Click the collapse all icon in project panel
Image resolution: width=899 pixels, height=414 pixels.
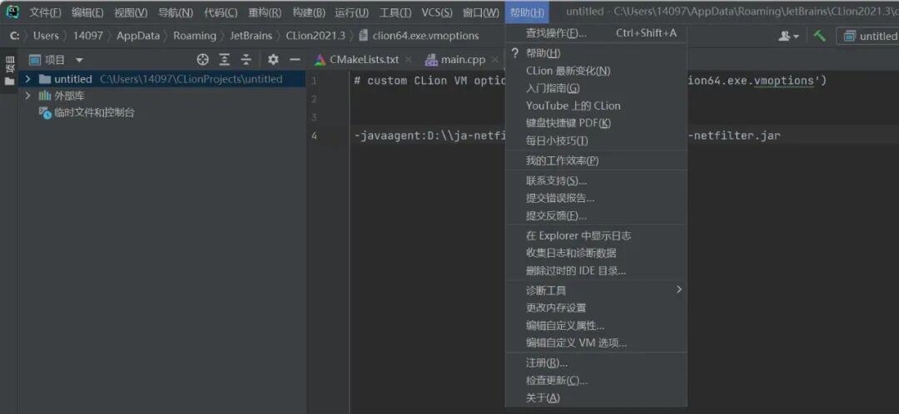[246, 60]
